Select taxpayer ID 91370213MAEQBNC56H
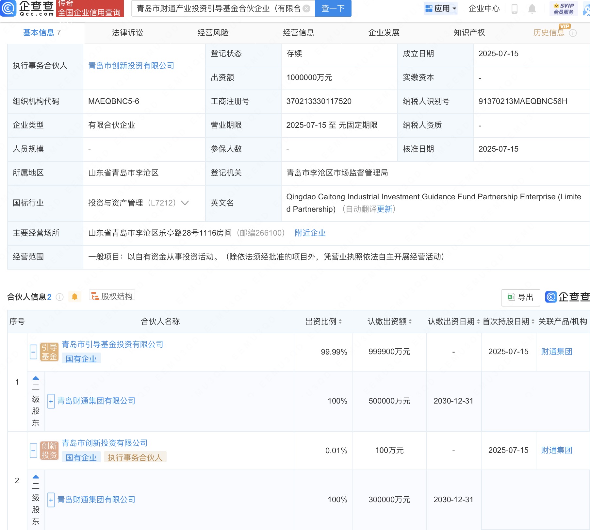 click(523, 101)
